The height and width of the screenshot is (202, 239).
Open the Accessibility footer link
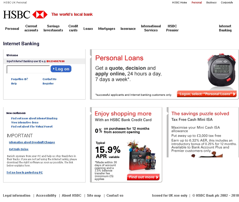46,195
